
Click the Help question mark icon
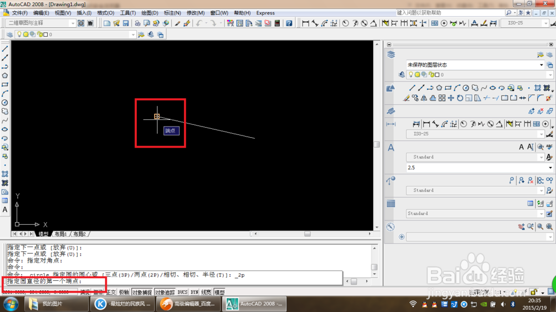[x=289, y=23]
